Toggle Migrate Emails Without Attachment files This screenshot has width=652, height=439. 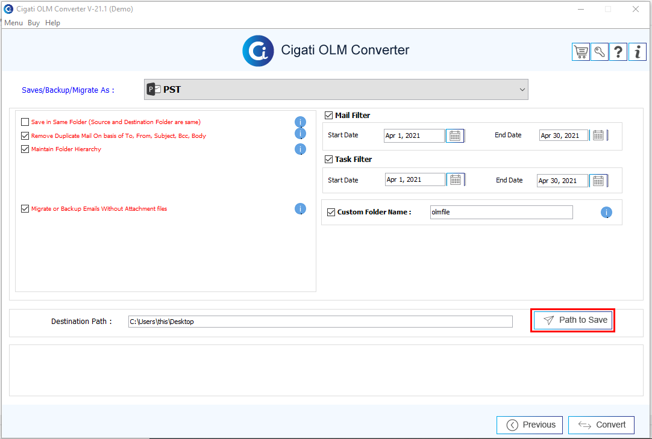point(25,209)
